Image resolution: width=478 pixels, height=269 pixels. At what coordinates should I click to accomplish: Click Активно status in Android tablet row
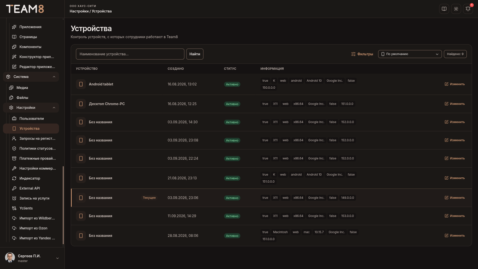pos(232,84)
